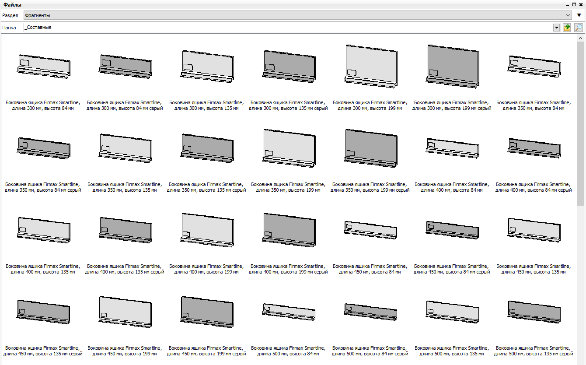The width and height of the screenshot is (586, 365).
Task: Maximize the Файлы panel
Action: (x=574, y=4)
